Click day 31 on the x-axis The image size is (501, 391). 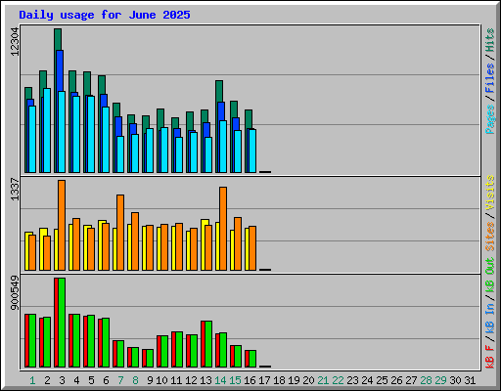(470, 380)
